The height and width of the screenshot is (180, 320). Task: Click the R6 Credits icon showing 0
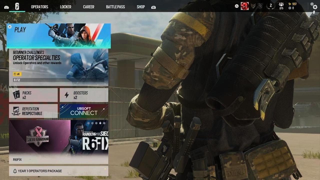(290, 8)
